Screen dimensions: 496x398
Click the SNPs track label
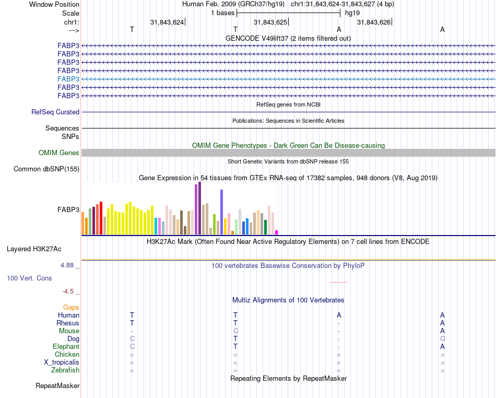click(x=70, y=136)
